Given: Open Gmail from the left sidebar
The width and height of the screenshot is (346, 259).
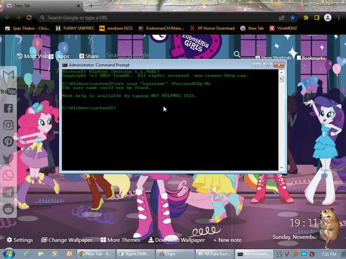Looking at the screenshot, I should point(8,75).
